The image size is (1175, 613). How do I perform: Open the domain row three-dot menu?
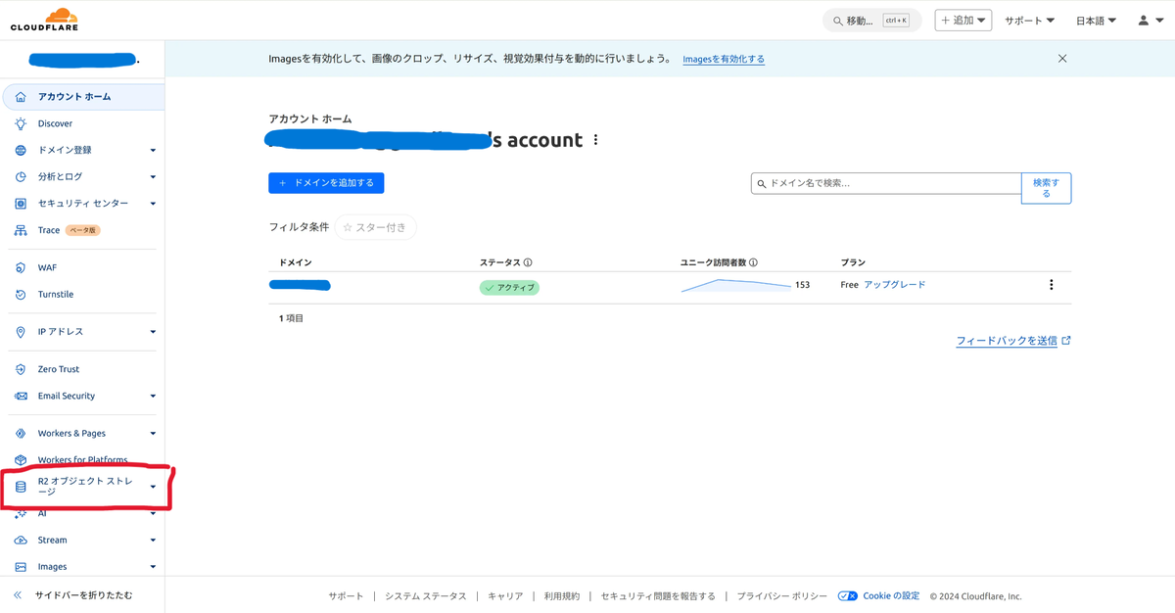click(1052, 285)
